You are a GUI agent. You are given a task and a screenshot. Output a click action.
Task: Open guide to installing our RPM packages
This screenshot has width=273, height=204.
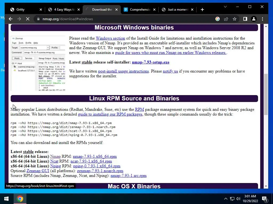pyautogui.click(x=110, y=114)
